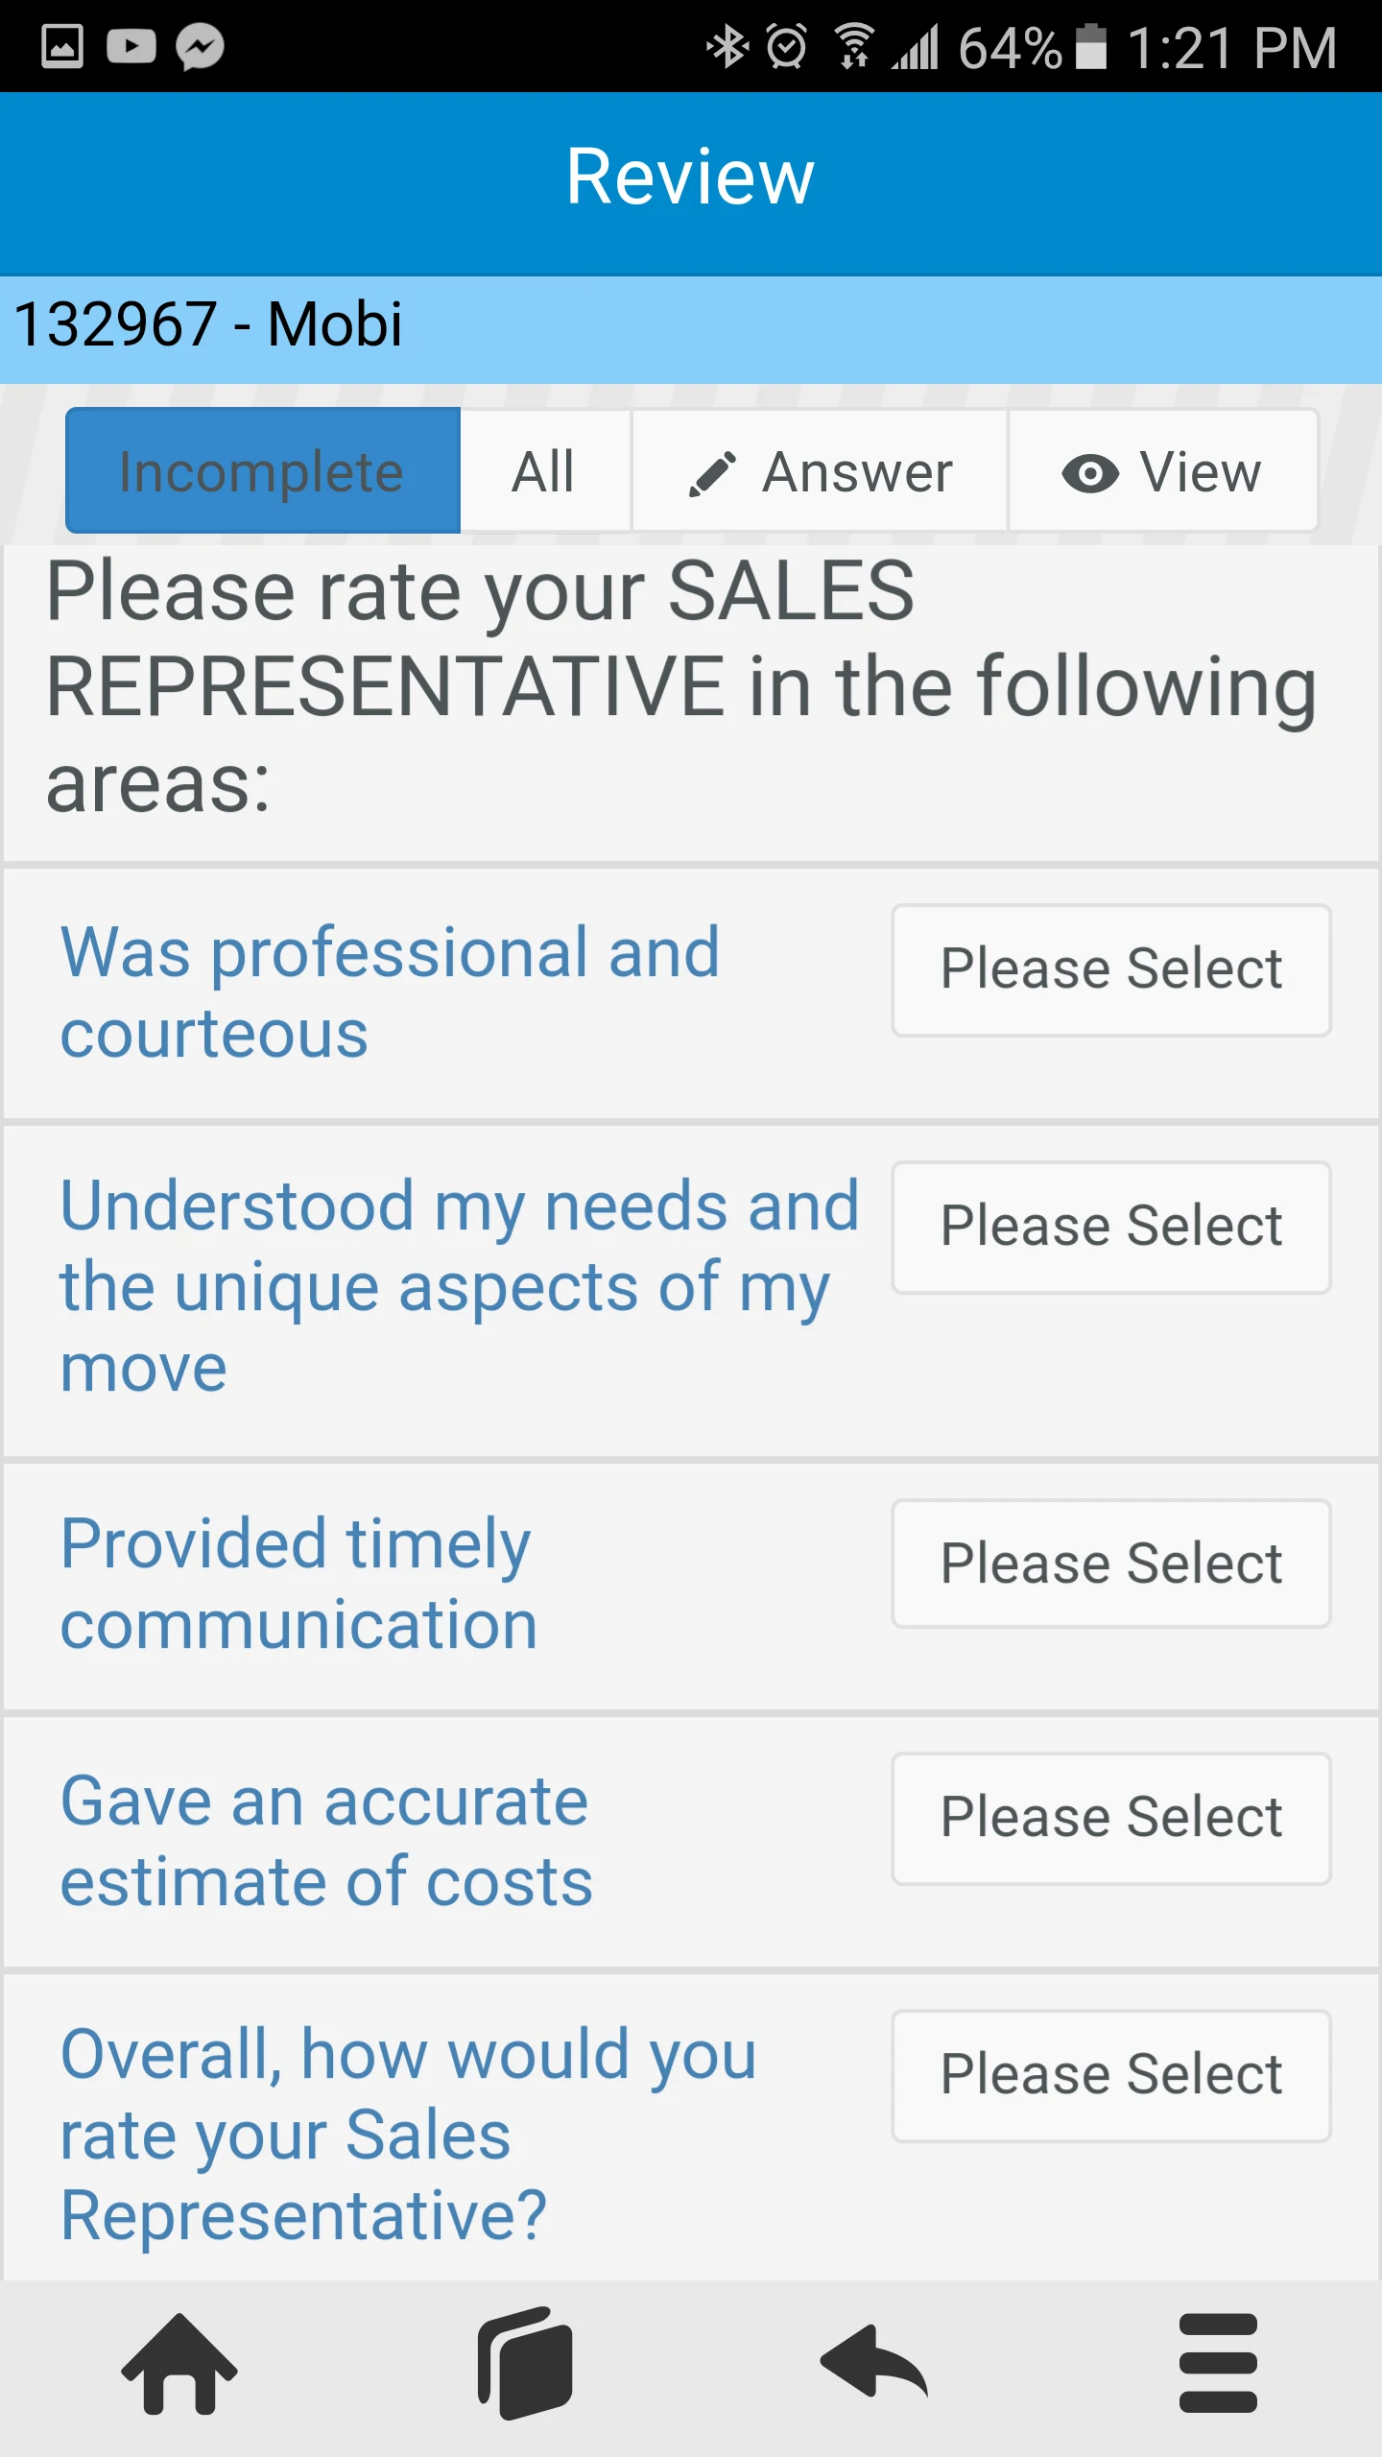Tap the YouTube notification icon in status bar
Screen dimensions: 1382x2457
click(x=131, y=46)
